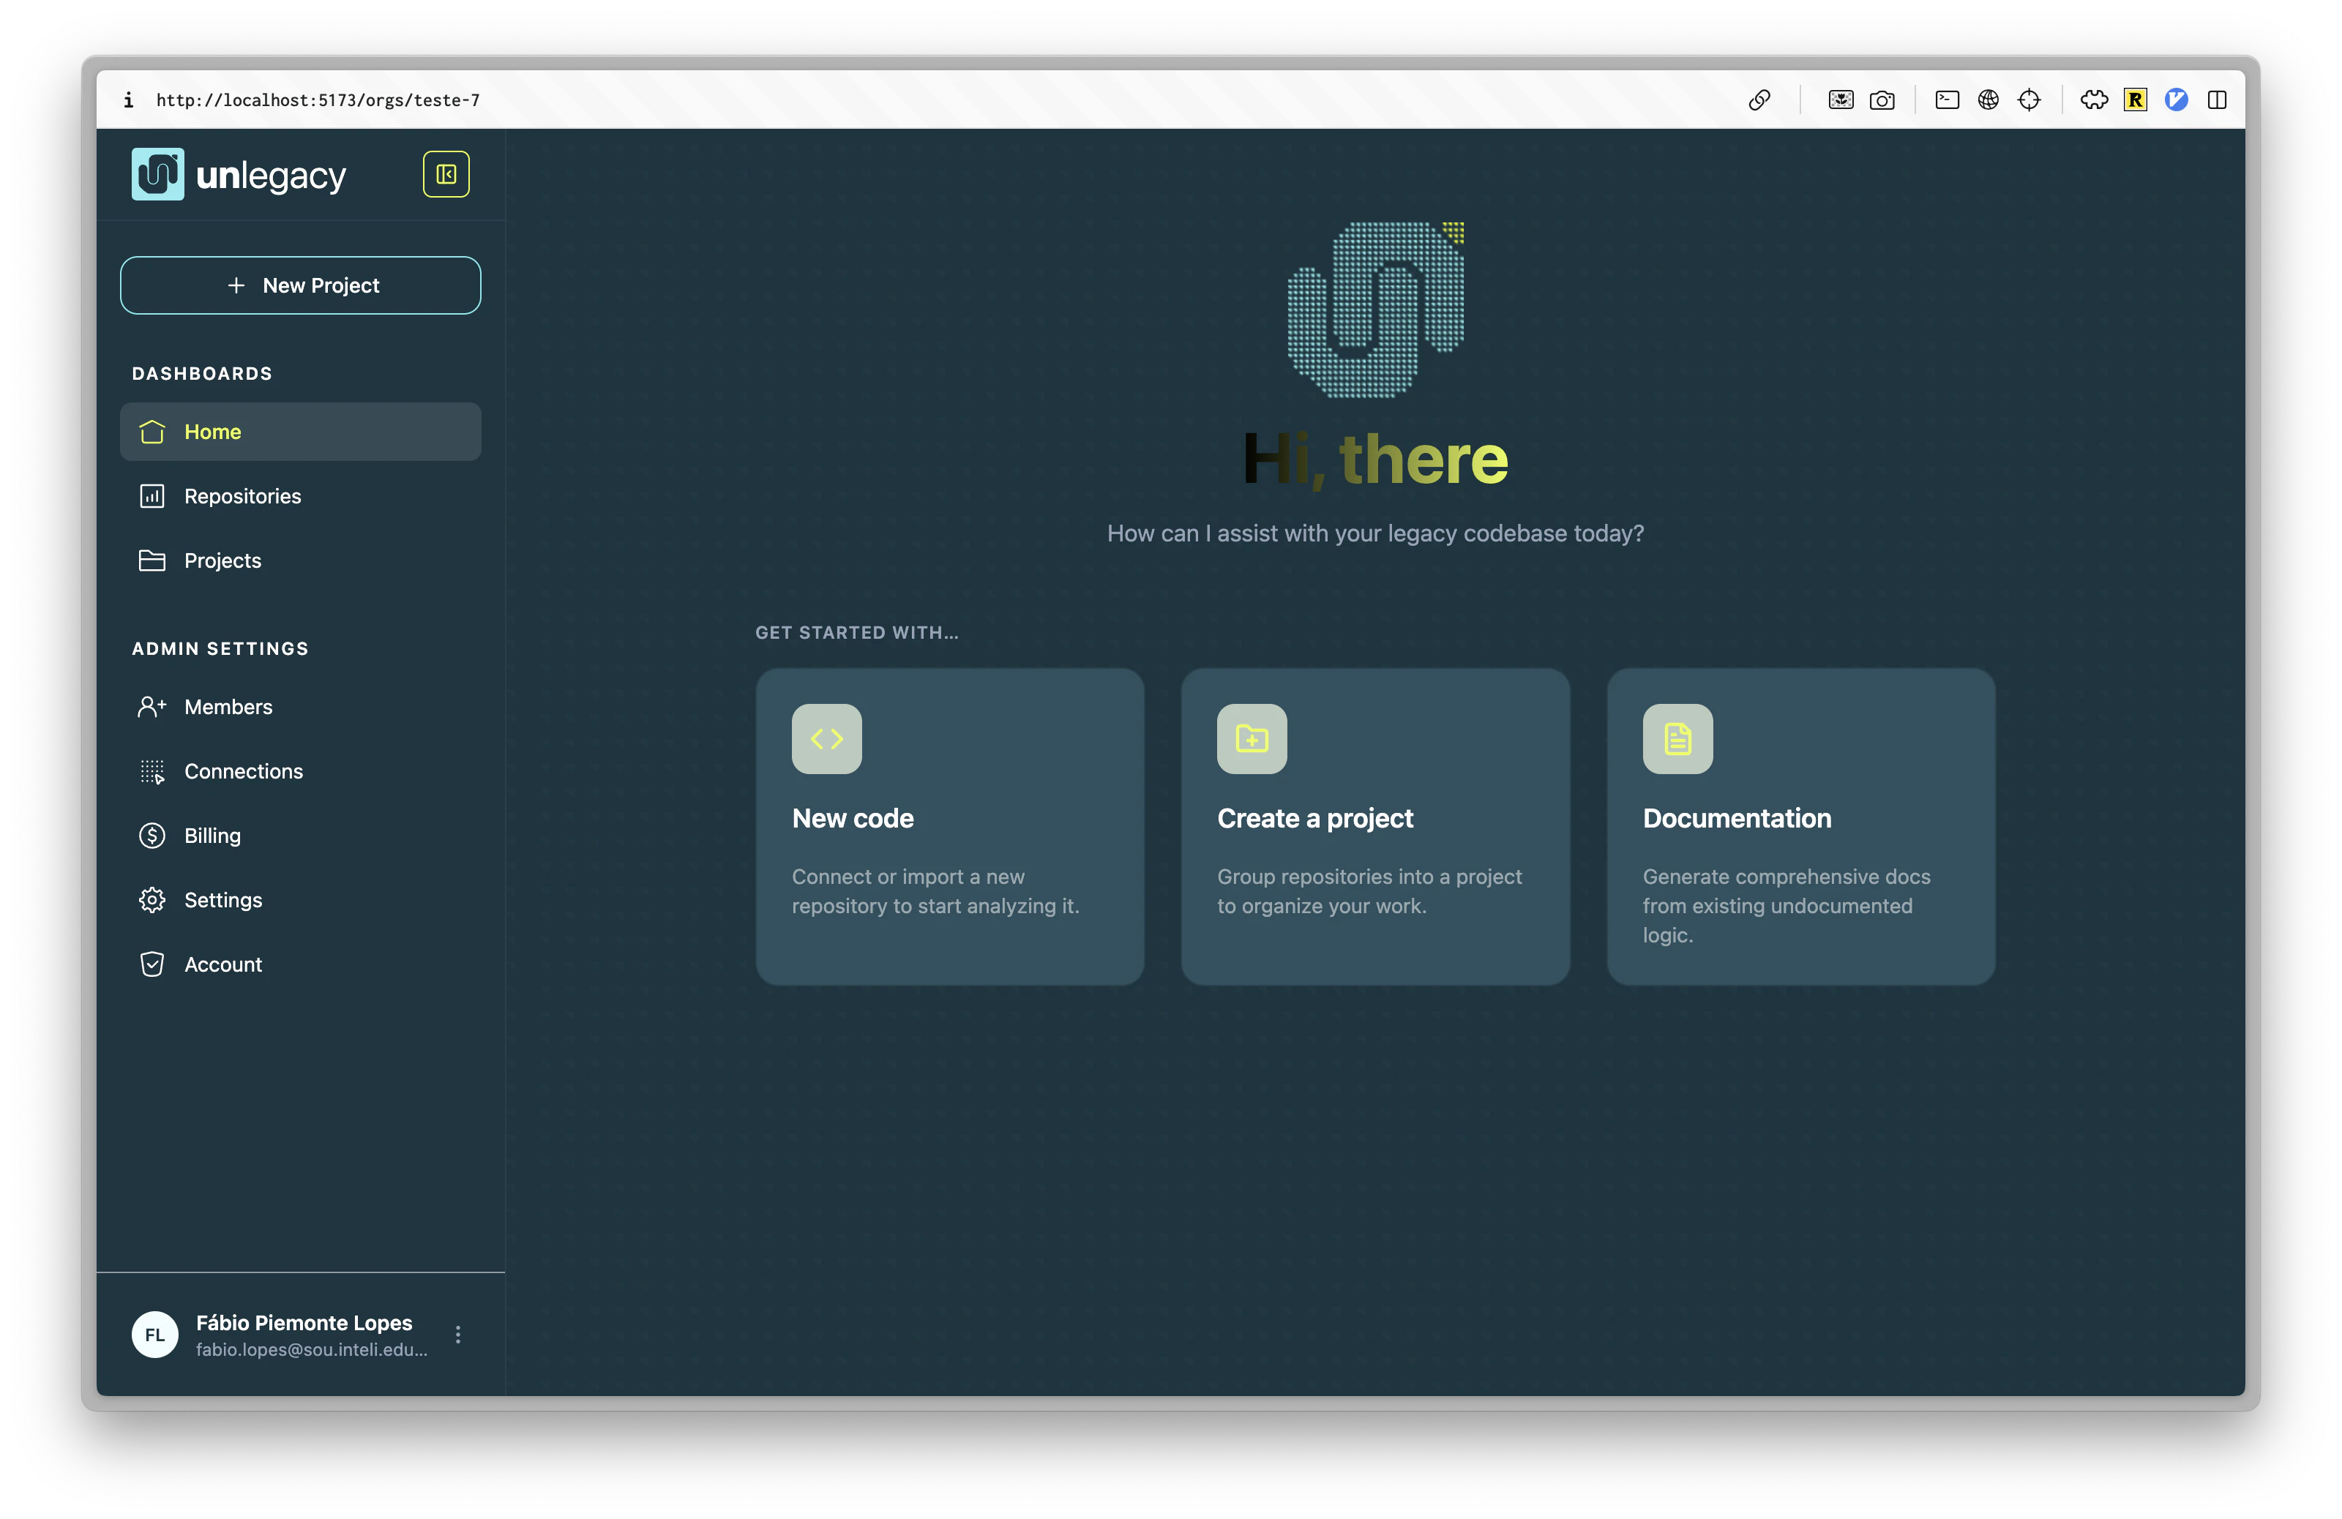
Task: Toggle sidebar collapse next to unlegacy logo
Action: [445, 174]
